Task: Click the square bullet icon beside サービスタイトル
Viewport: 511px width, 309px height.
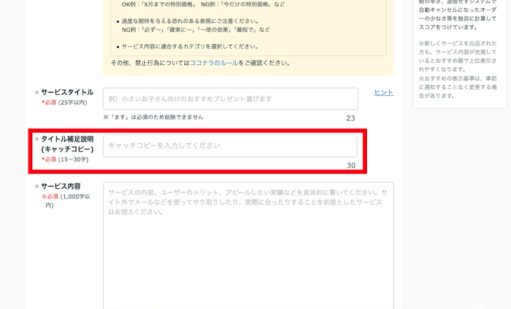Action: (x=37, y=93)
